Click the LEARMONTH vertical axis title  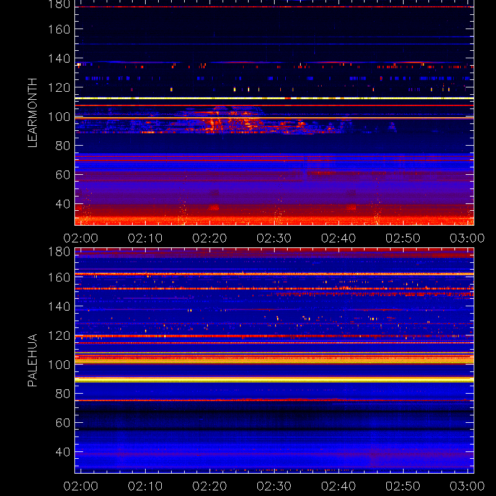tap(33, 113)
